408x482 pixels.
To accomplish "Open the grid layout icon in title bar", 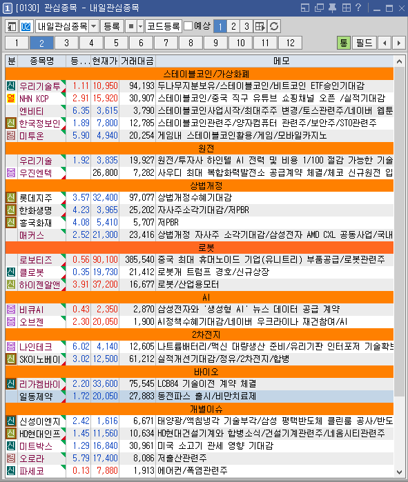I will [x=346, y=8].
